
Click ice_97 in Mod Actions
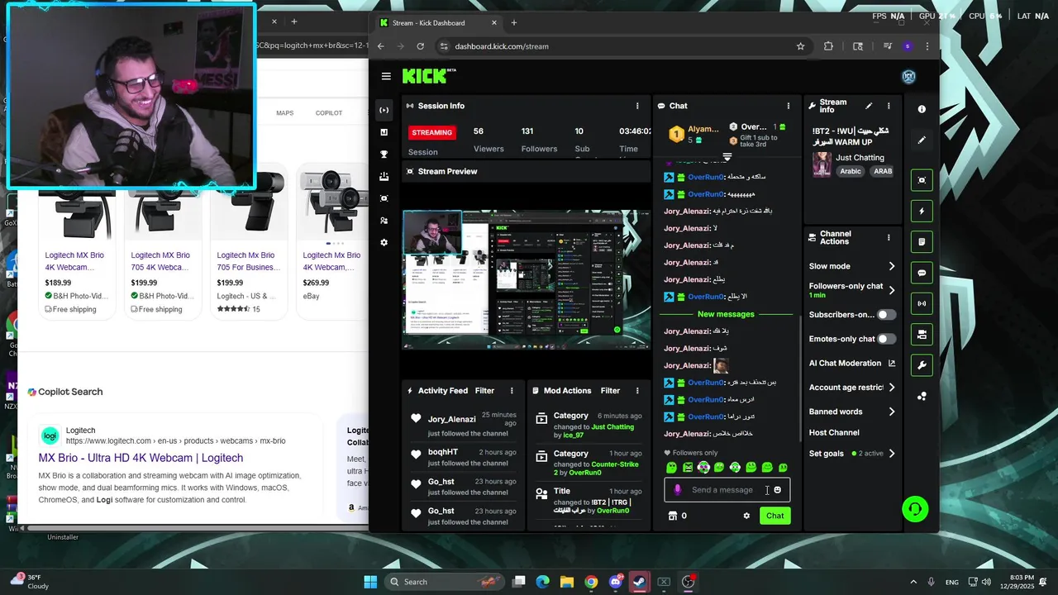(x=574, y=435)
